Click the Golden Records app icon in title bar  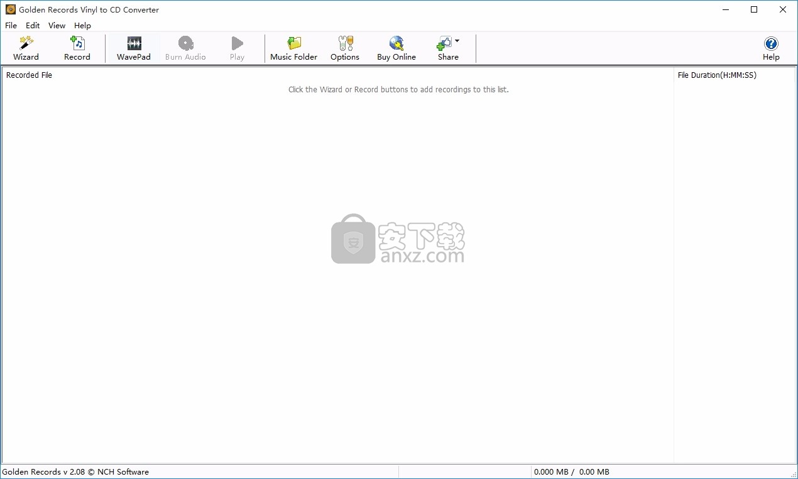click(10, 9)
